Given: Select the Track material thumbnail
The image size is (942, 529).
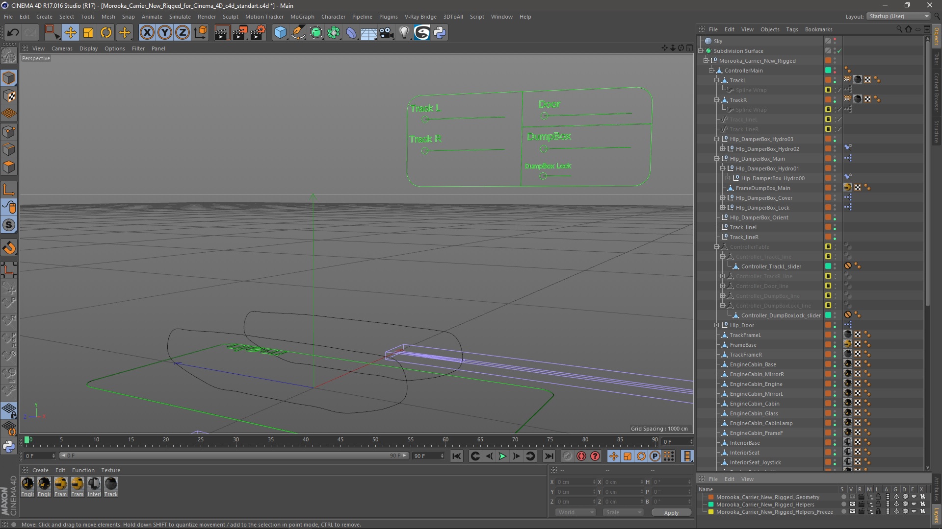Looking at the screenshot, I should tap(111, 484).
